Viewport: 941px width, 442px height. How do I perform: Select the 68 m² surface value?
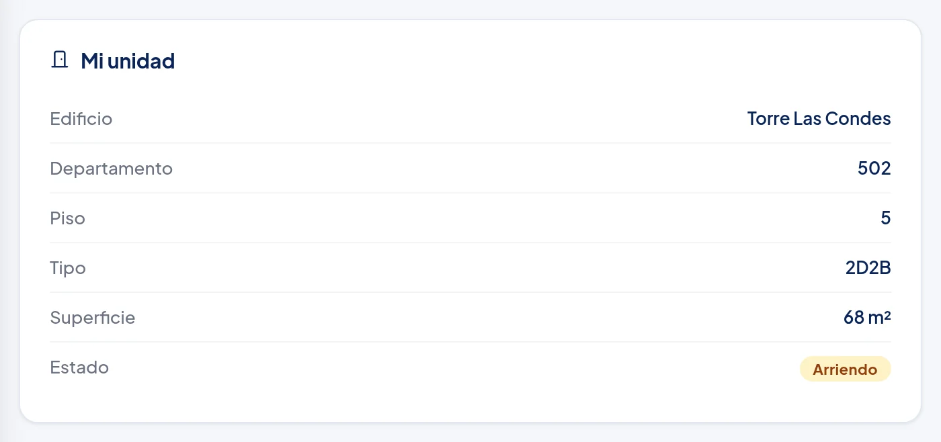tap(867, 318)
